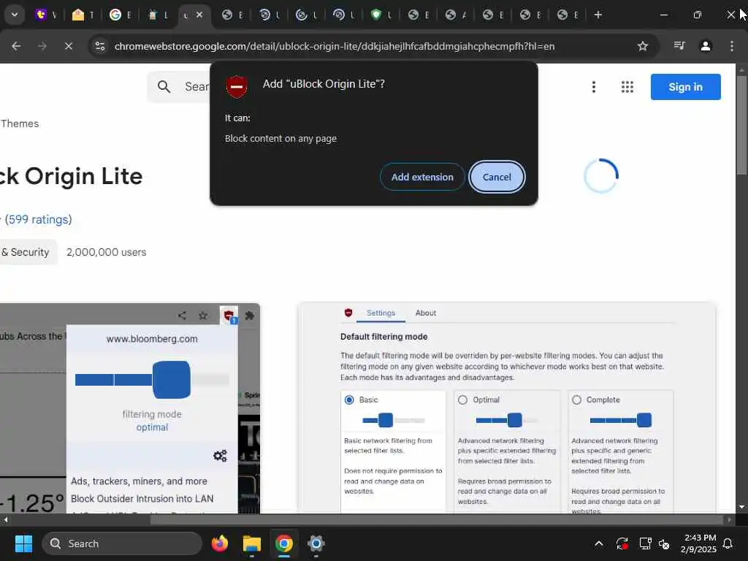The image size is (748, 561).
Task: Click the Windows taskbar Search box
Action: pos(122,543)
